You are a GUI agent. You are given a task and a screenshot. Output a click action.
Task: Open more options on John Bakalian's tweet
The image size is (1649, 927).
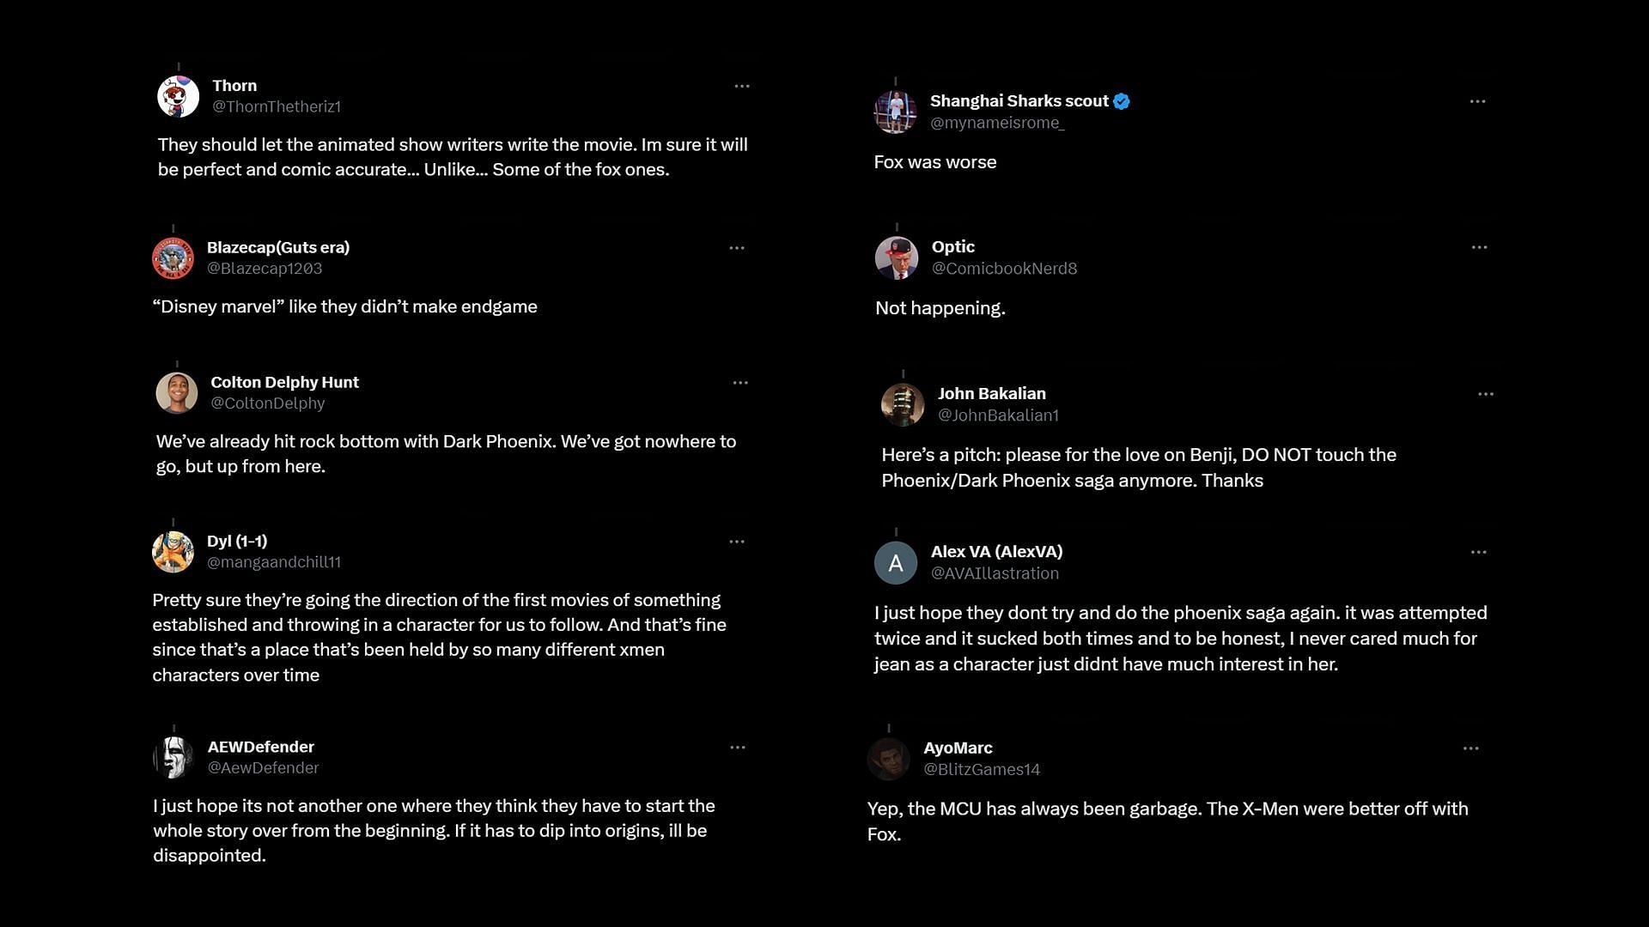point(1486,394)
